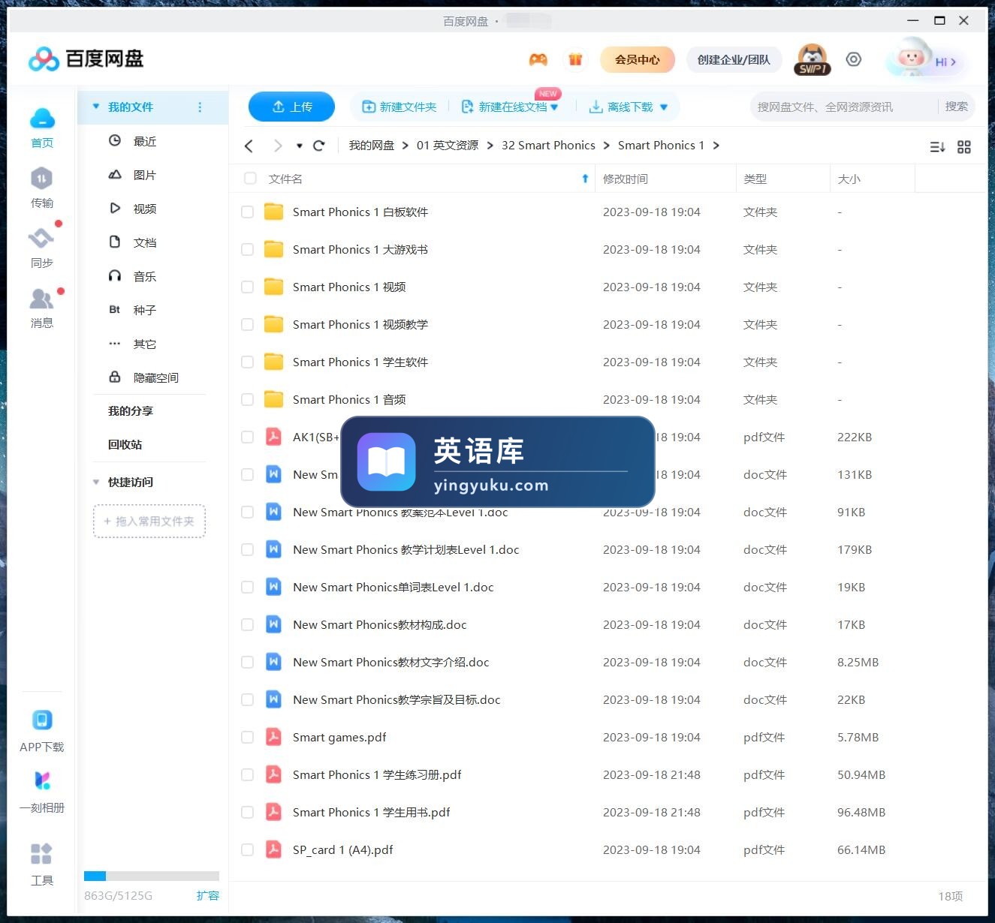Open My Shares (我的分享)
The width and height of the screenshot is (995, 923).
click(131, 411)
